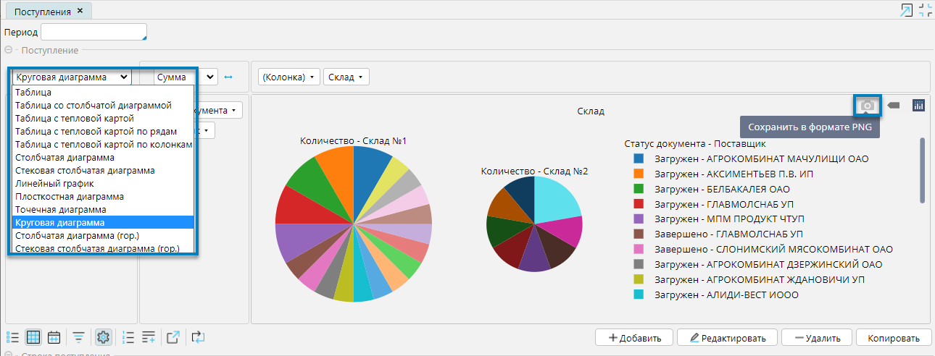Click the Plotly logo icon on chart
This screenshot has width=935, height=356.
click(x=918, y=106)
